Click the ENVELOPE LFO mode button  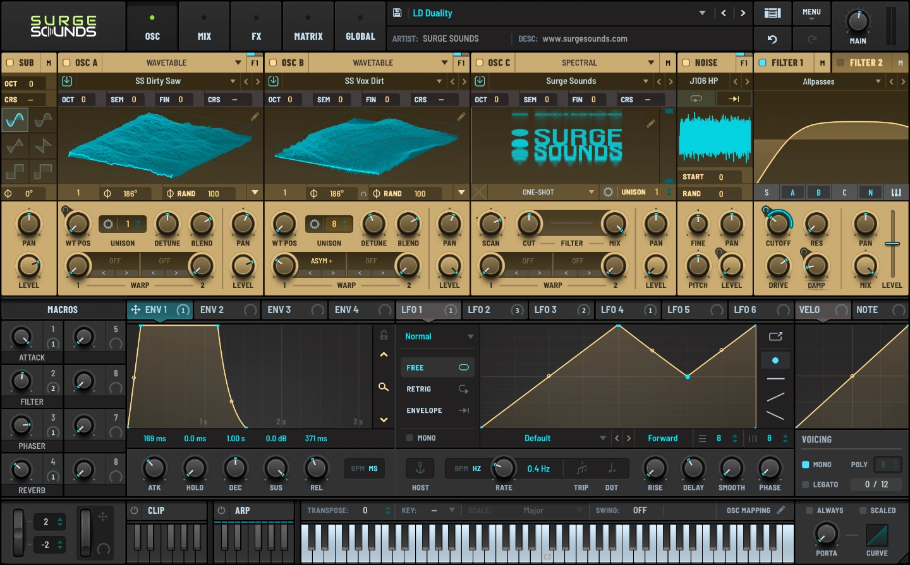tap(437, 410)
